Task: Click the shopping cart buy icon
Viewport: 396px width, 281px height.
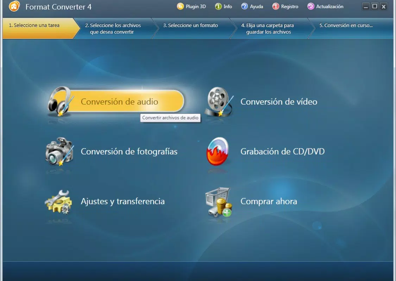Action: [219, 202]
